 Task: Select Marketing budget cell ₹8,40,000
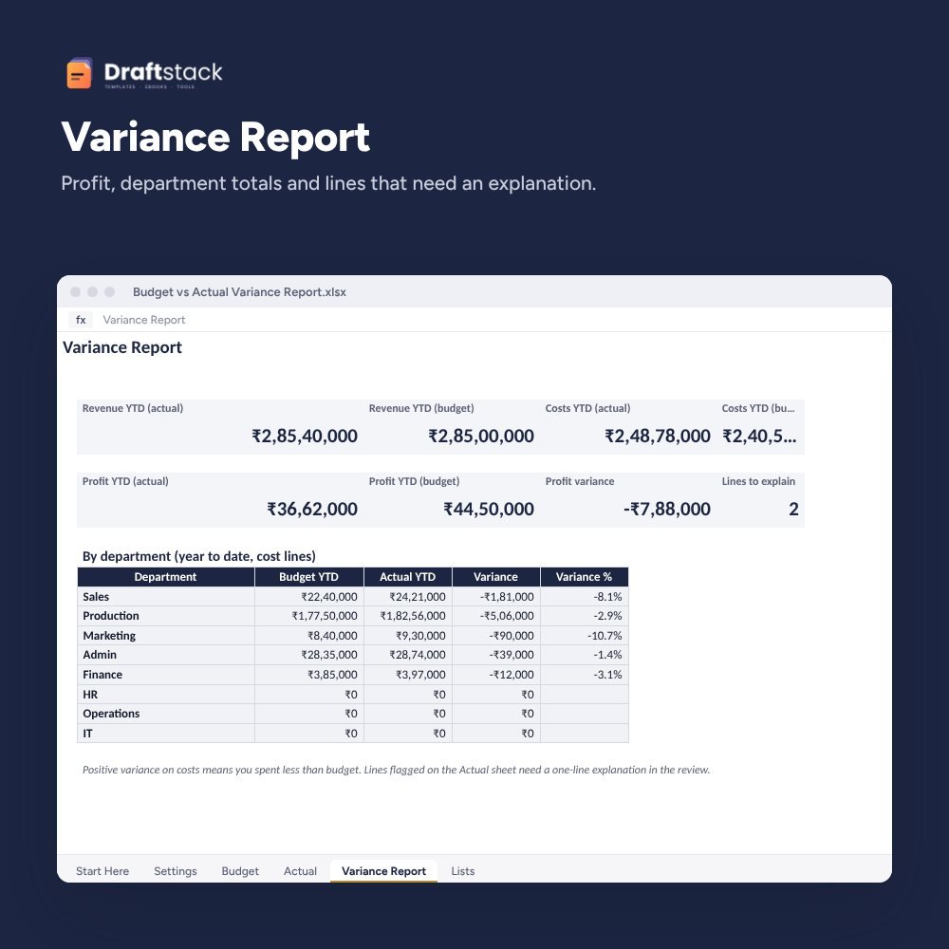click(x=309, y=636)
